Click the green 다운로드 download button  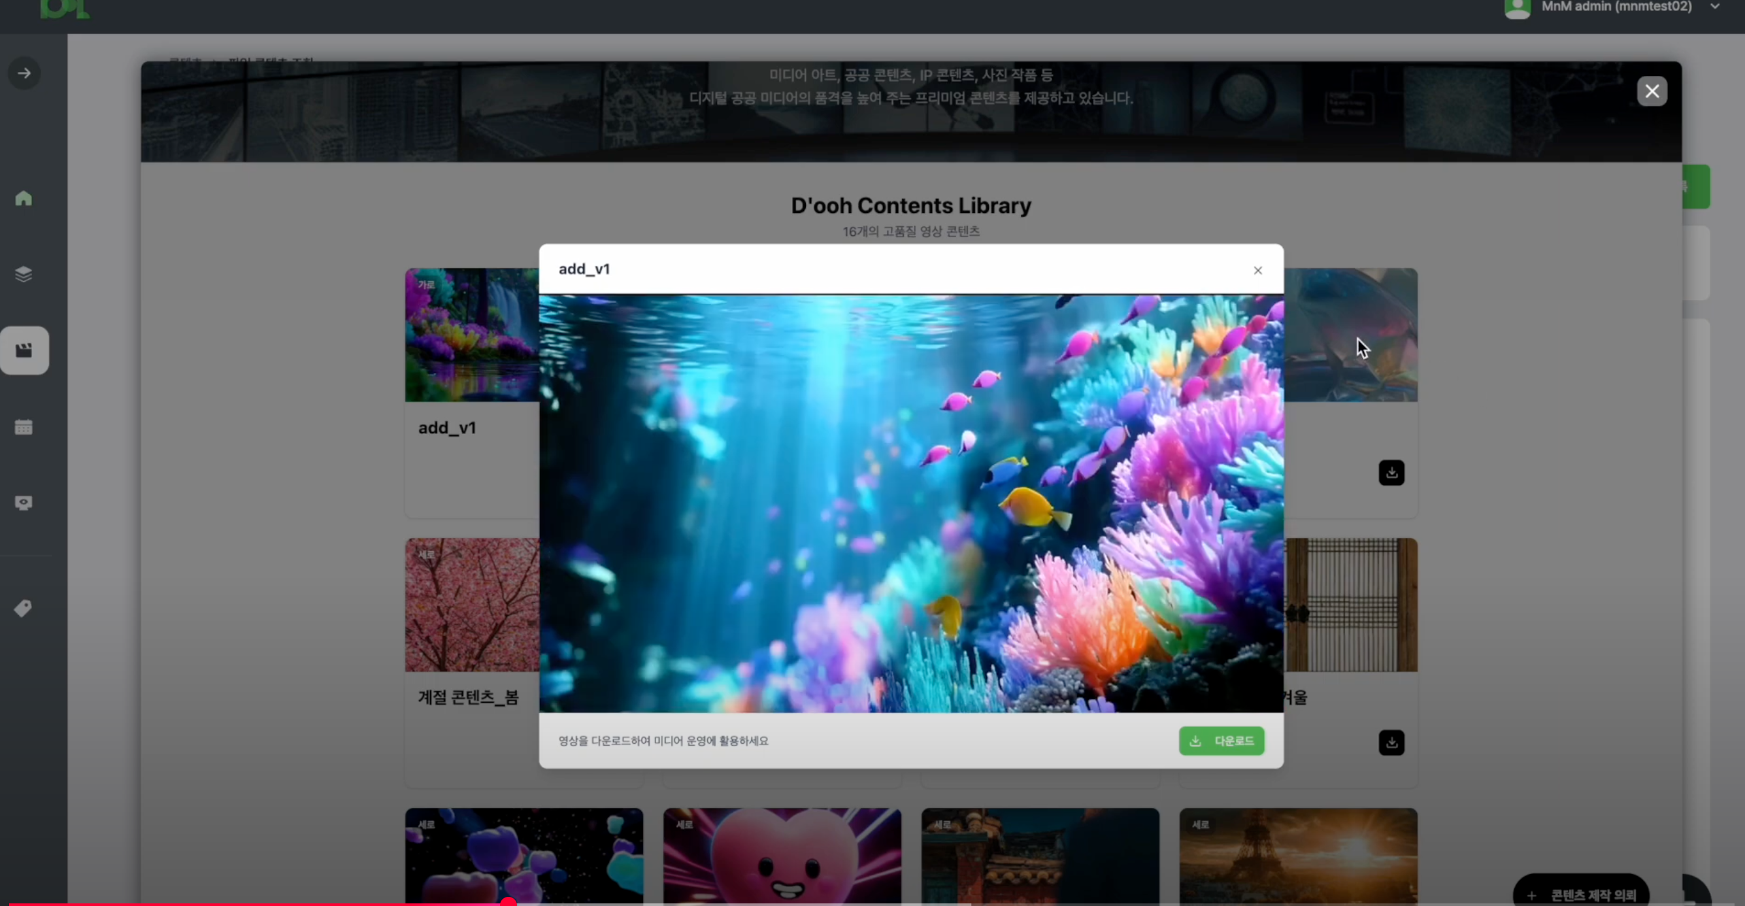(x=1221, y=741)
